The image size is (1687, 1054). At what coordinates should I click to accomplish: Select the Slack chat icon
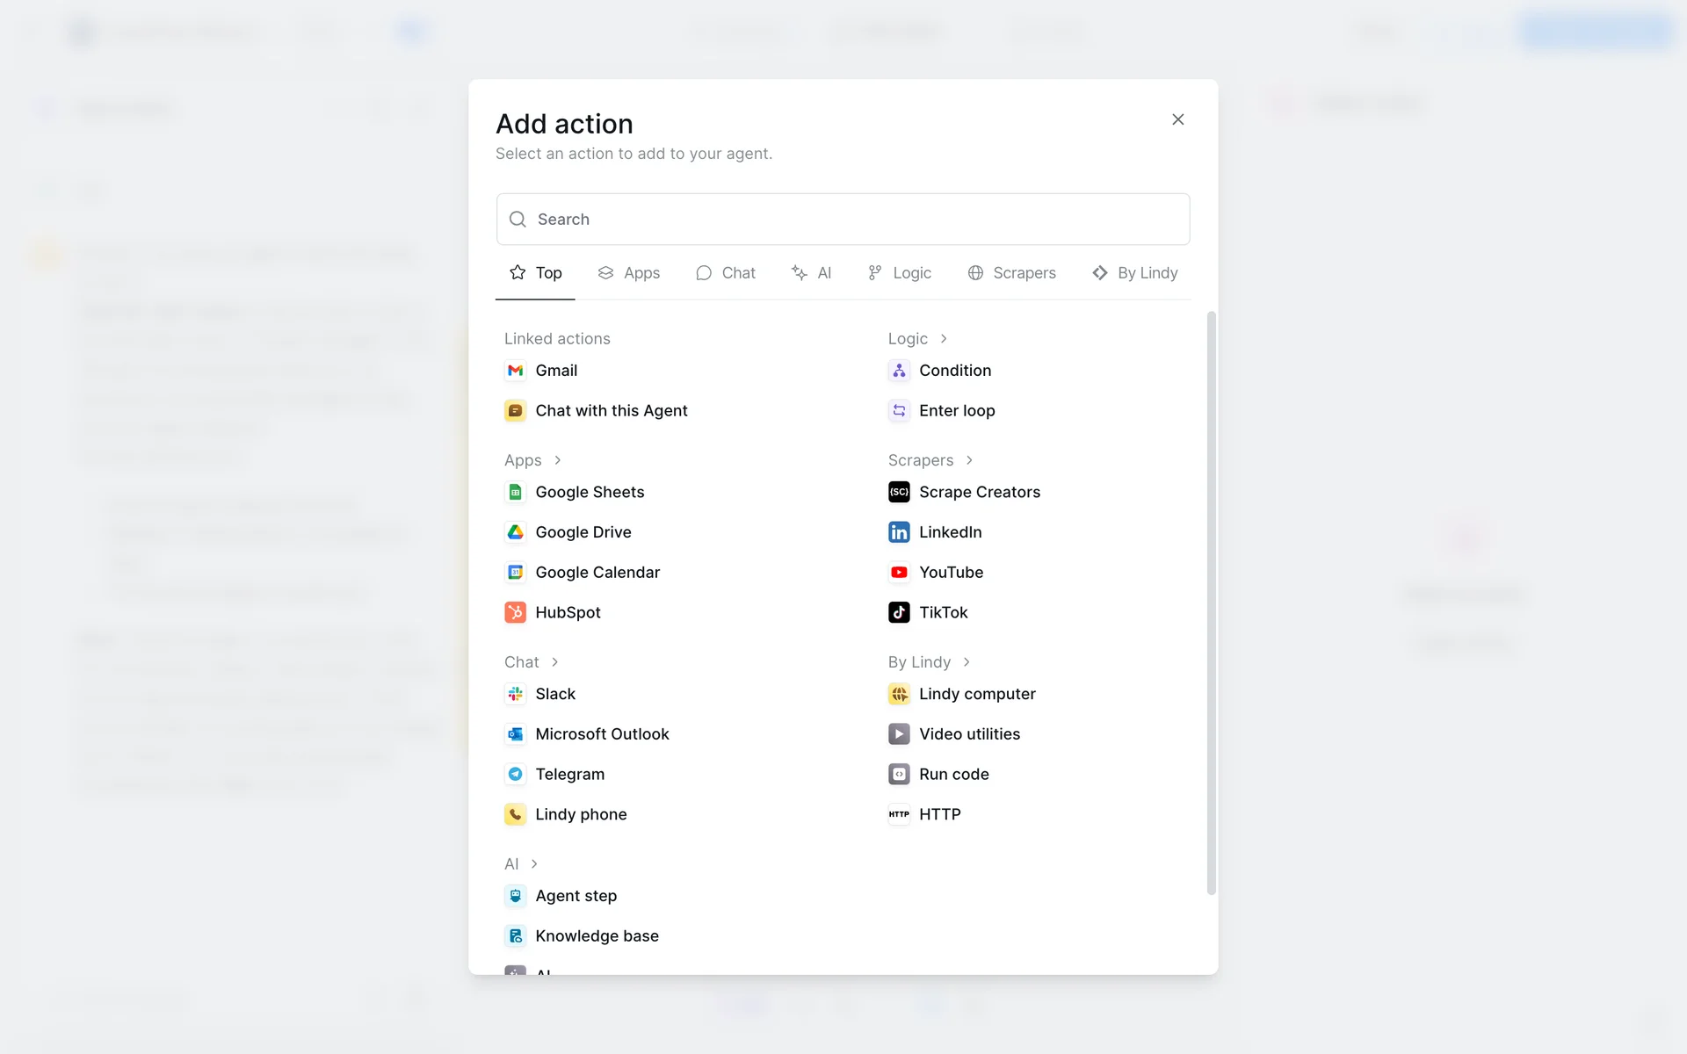[x=515, y=694]
